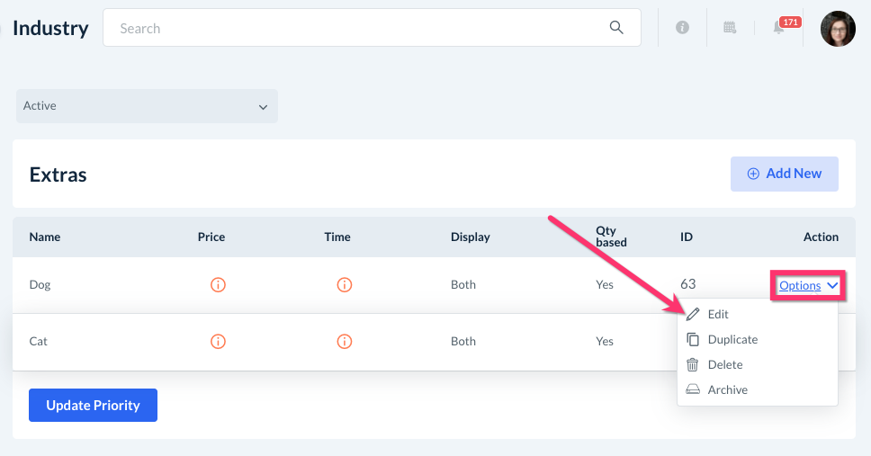This screenshot has height=456, width=871.
Task: Click into the Search field
Action: tap(360, 28)
